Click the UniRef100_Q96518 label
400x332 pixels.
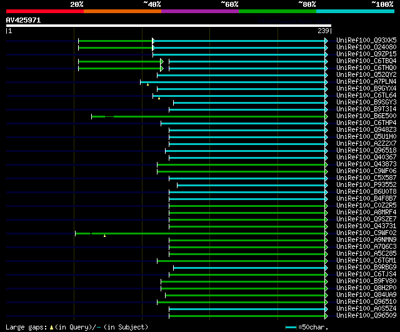pos(366,151)
